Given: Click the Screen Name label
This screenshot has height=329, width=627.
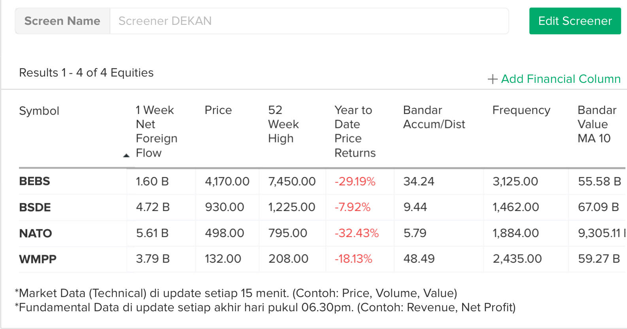Looking at the screenshot, I should [x=62, y=21].
